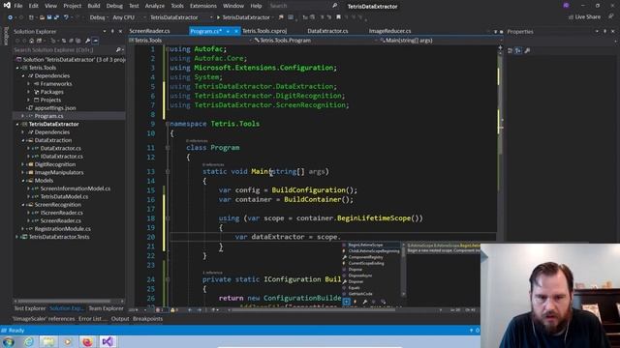Open the Windows Start button
The height and width of the screenshot is (348, 620).
click(x=9, y=341)
